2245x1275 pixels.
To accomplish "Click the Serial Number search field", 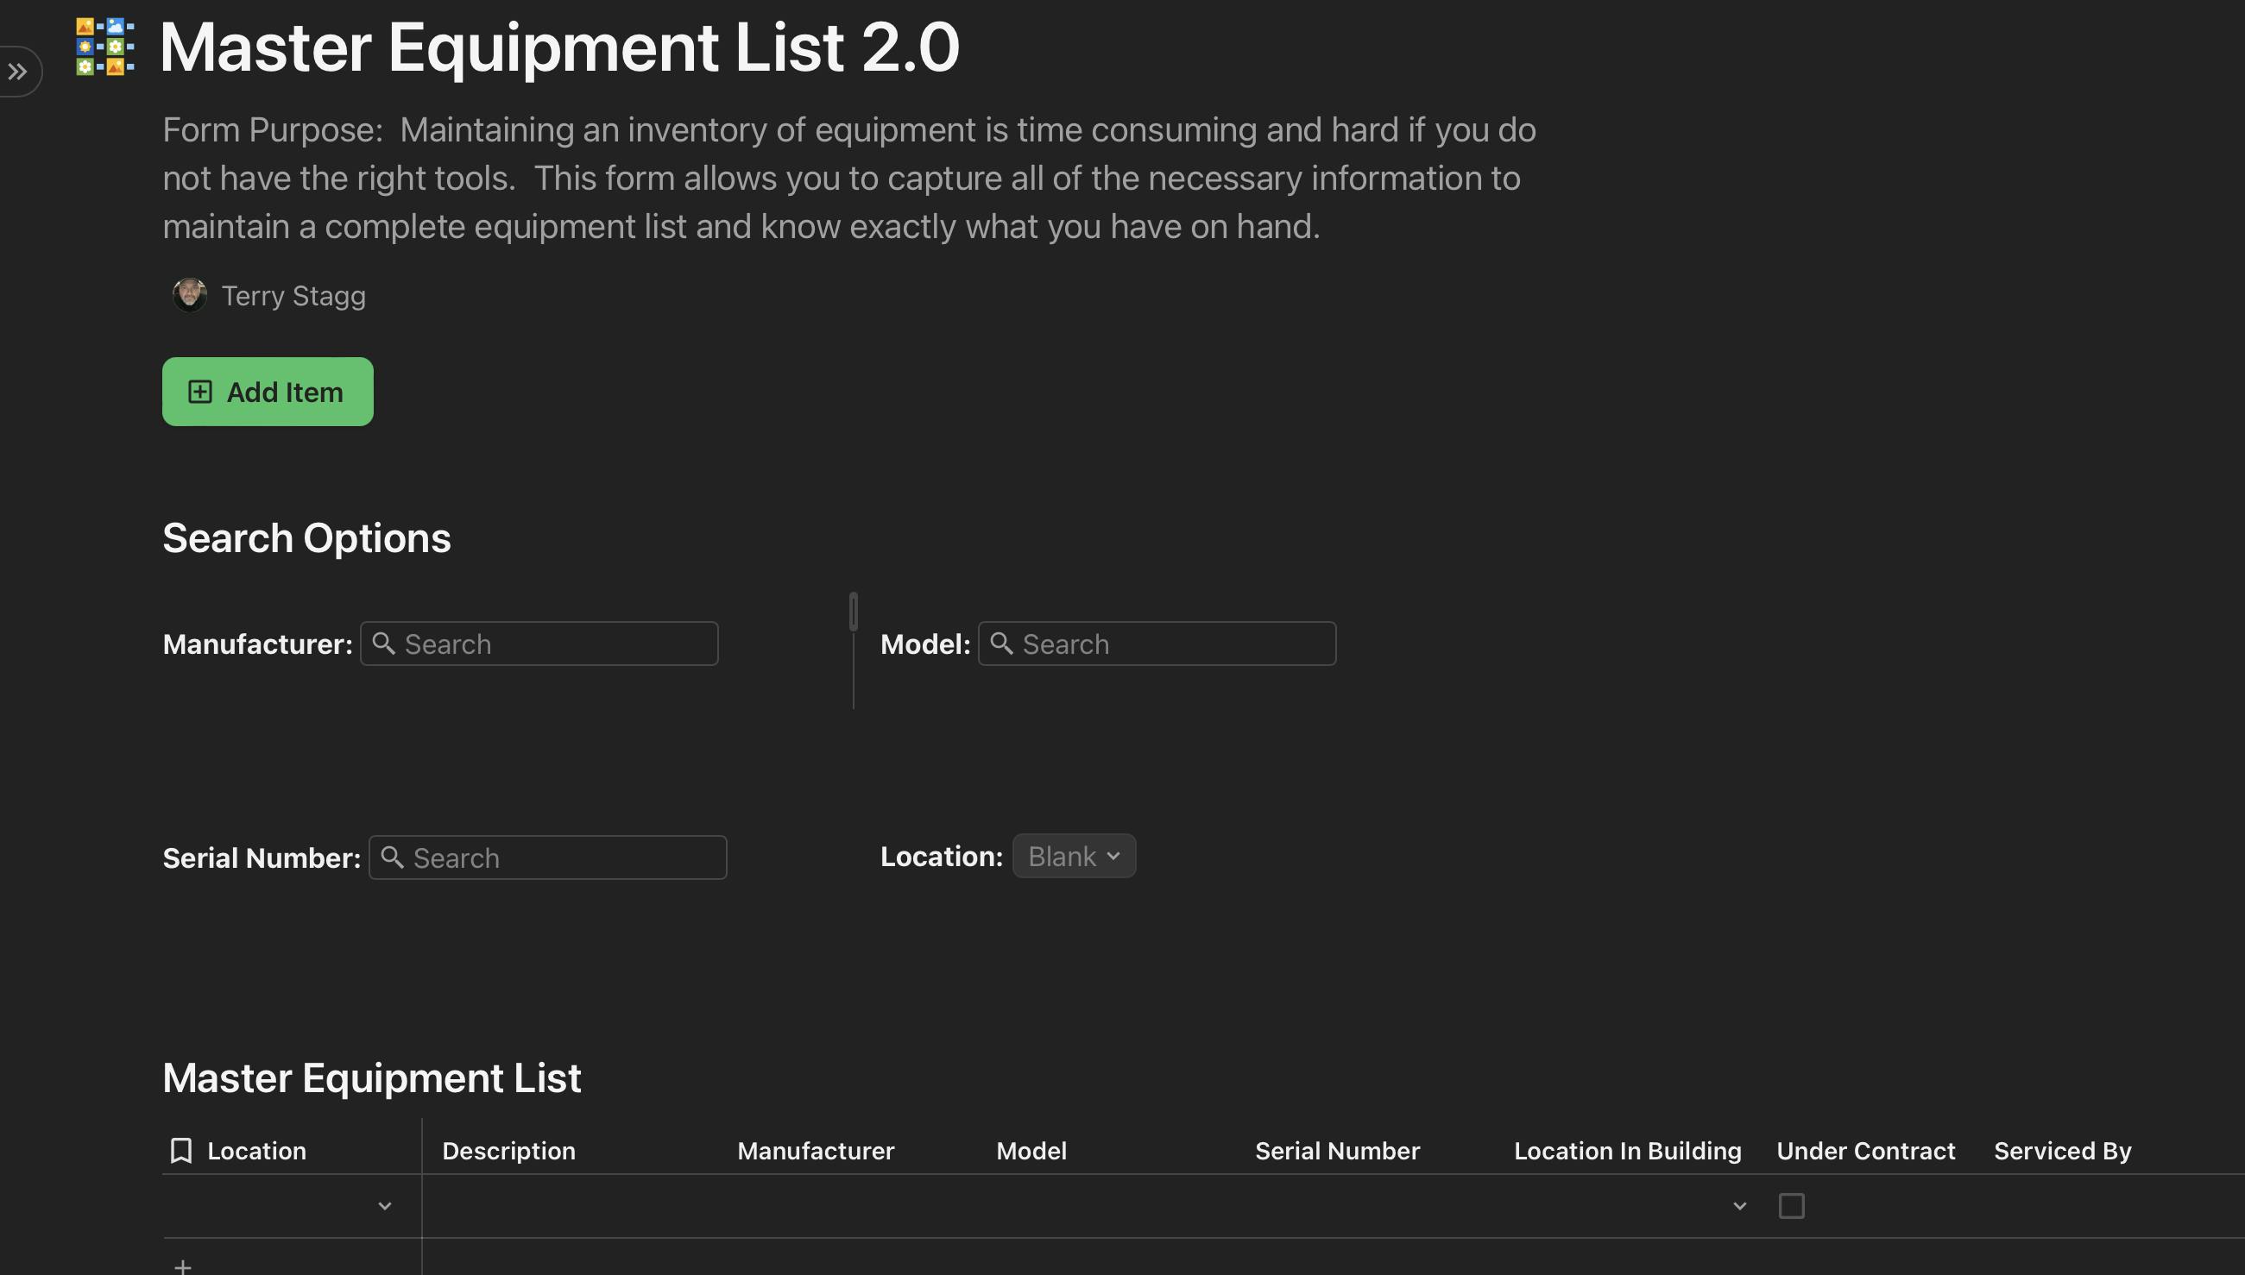I will pos(548,857).
